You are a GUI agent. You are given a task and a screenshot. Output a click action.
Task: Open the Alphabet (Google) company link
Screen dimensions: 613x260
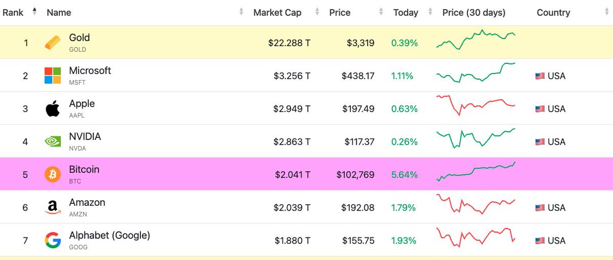[x=109, y=235]
